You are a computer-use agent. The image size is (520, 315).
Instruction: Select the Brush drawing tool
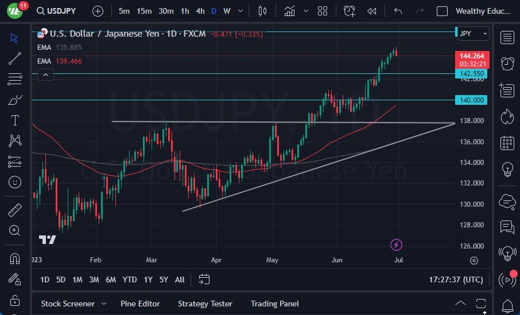(x=15, y=100)
